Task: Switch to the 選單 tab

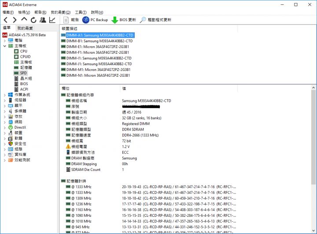Action: [x=7, y=28]
